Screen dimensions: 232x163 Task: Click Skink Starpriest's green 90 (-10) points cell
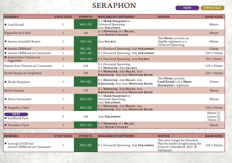pyautogui.click(x=86, y=82)
